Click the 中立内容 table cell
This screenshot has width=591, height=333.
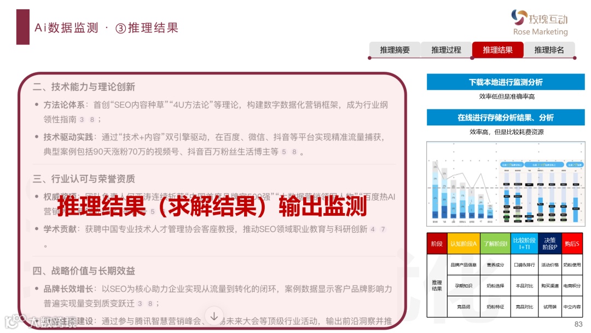[572, 307]
